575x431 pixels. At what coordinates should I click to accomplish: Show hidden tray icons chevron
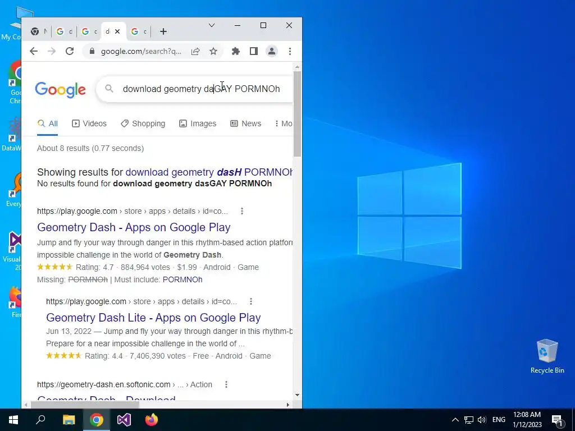point(455,420)
